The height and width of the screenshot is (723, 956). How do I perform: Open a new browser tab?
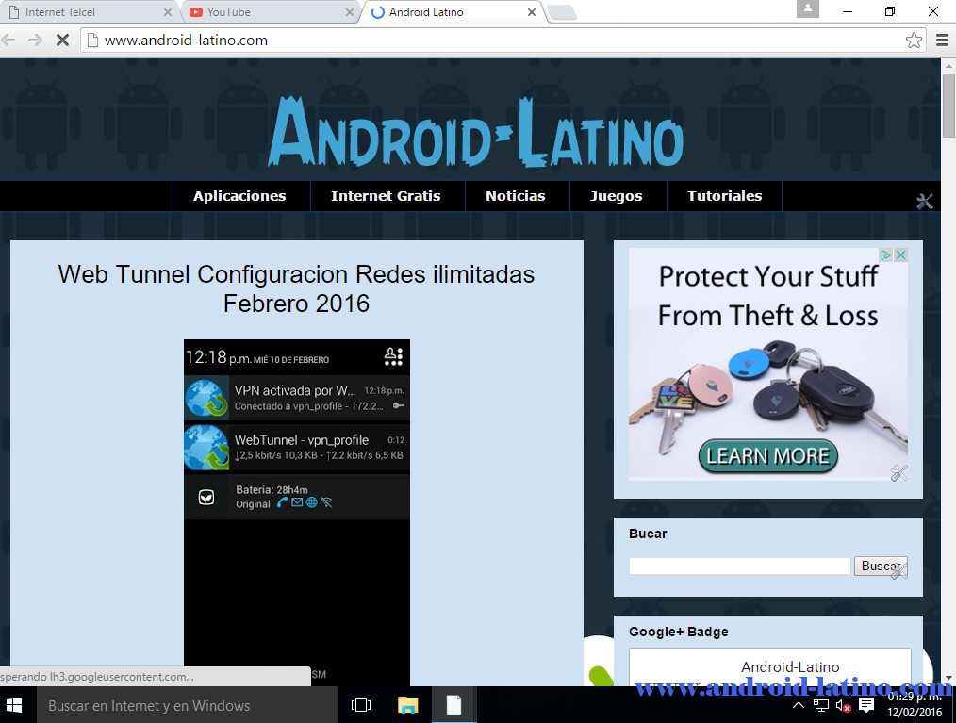(562, 12)
